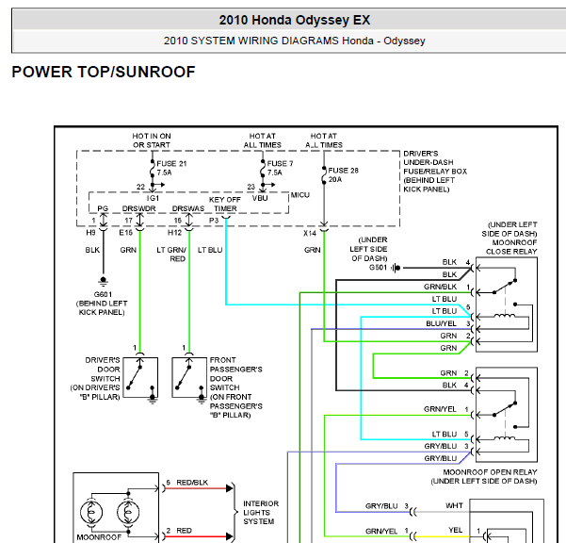Image resolution: width=566 pixels, height=543 pixels.
Task: Click the 'RED/BLK' wire arrow
Action: 229,488
